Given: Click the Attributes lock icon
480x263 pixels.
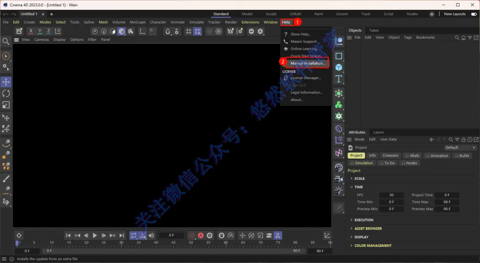Looking at the screenshot, I should pyautogui.click(x=464, y=139).
